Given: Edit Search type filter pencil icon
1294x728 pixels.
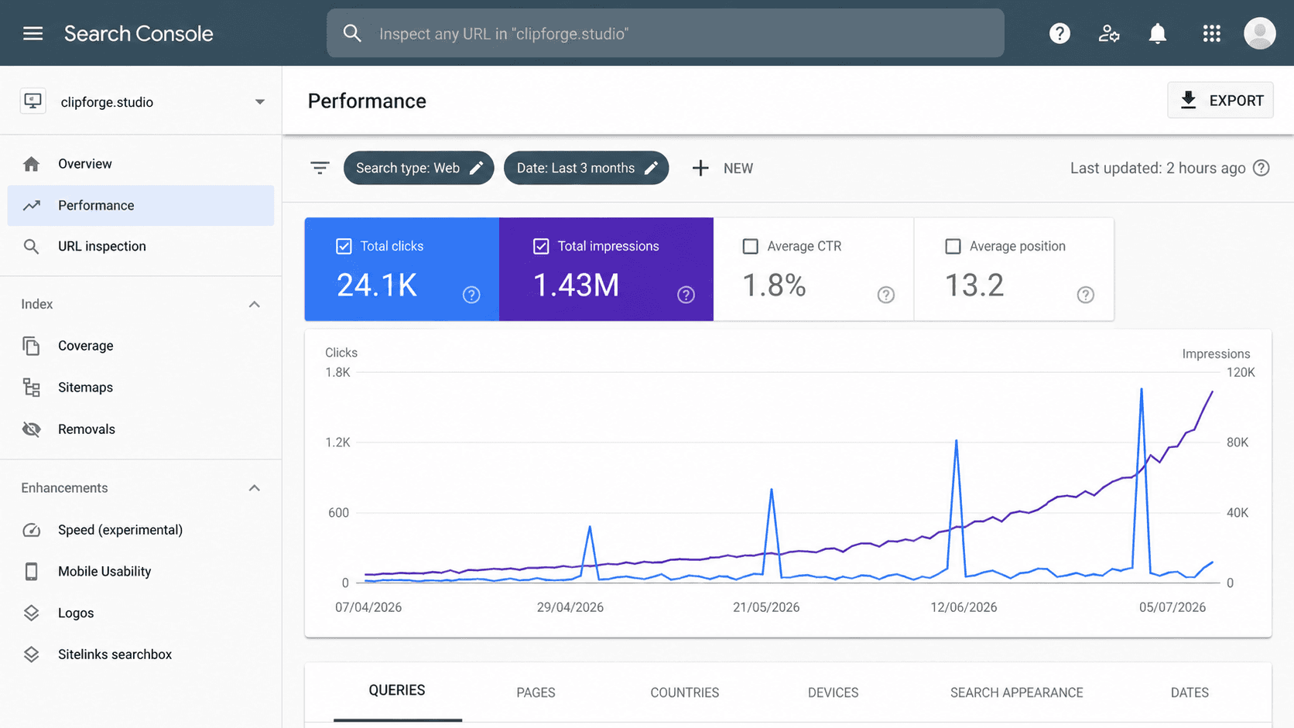Looking at the screenshot, I should (x=476, y=168).
